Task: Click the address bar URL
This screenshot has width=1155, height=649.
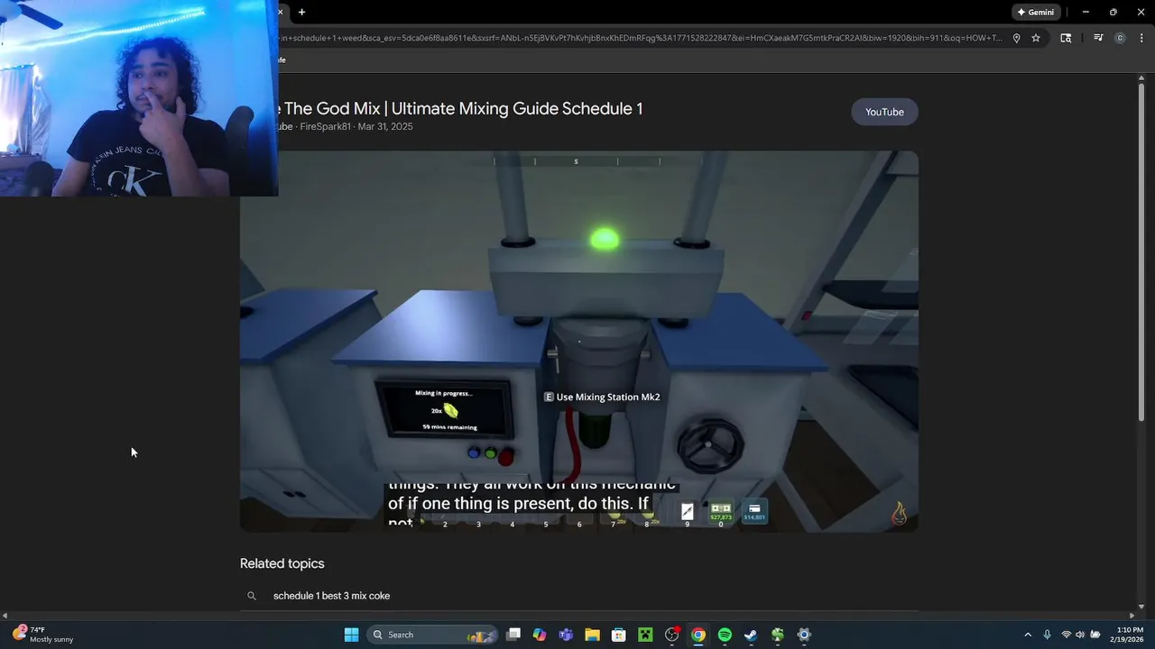Action: tap(641, 38)
